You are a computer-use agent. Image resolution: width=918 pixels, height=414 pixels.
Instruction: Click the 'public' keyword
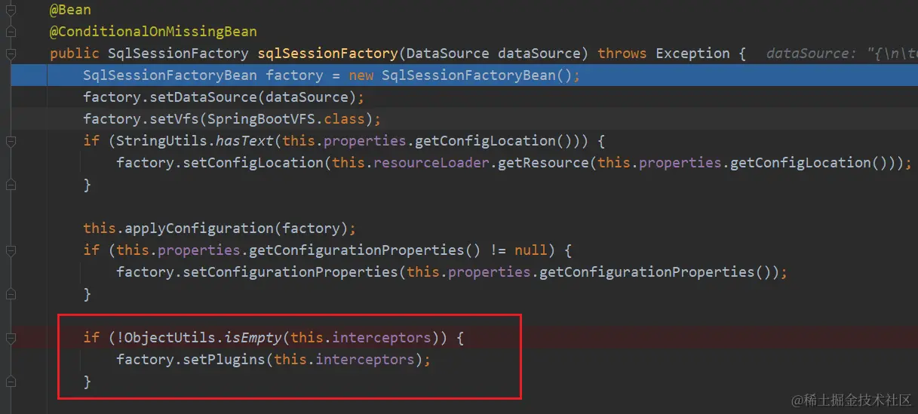click(75, 54)
